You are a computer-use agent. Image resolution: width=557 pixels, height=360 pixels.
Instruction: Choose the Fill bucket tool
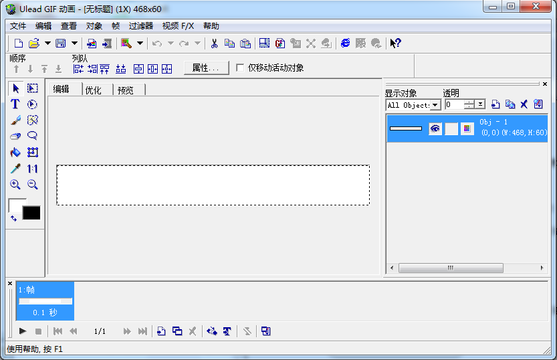15,153
